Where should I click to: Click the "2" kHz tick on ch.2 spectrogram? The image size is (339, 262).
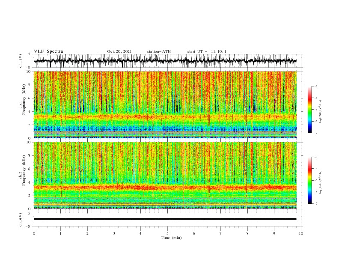(30, 196)
